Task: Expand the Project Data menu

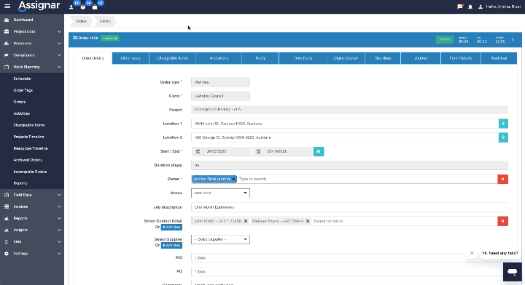Action: pos(59,32)
